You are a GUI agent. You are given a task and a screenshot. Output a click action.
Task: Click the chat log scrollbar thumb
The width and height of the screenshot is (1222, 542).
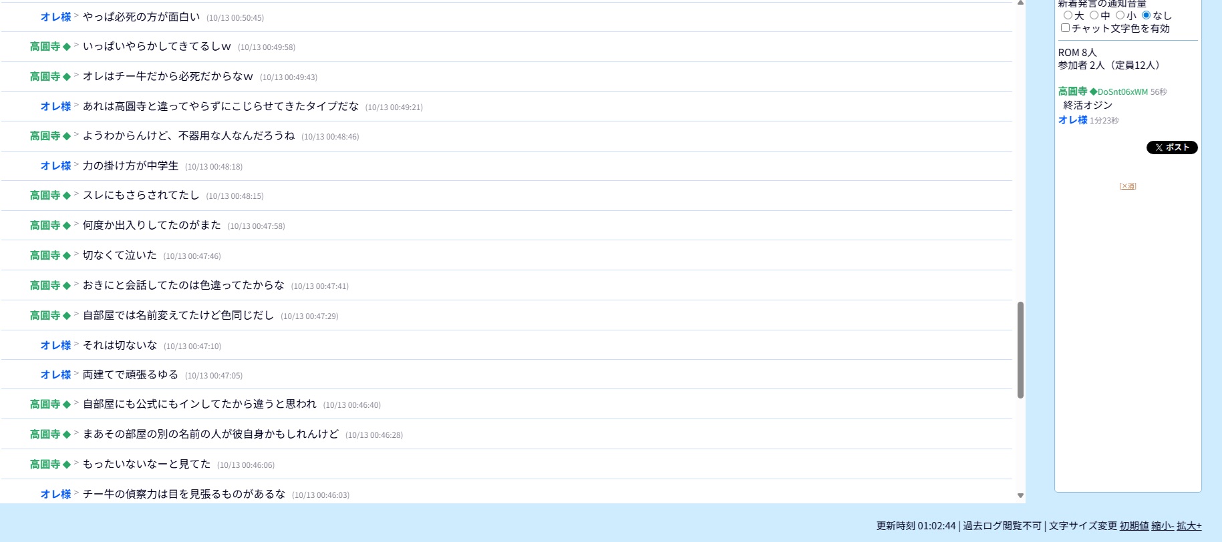point(1020,350)
